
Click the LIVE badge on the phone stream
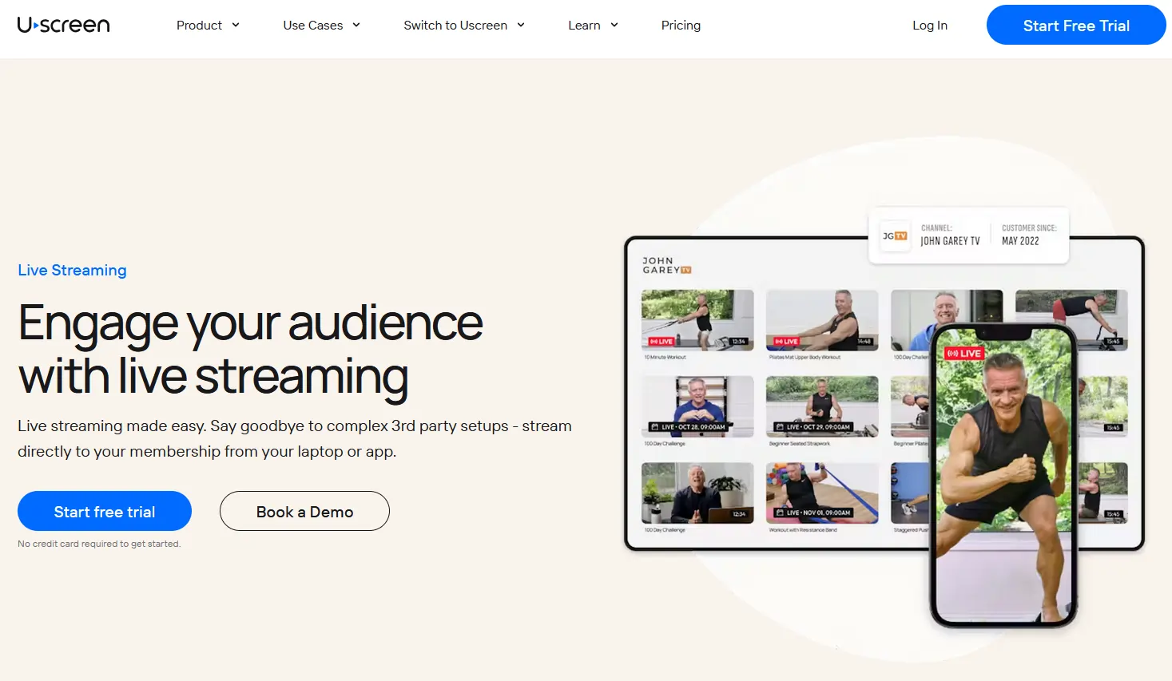963,352
